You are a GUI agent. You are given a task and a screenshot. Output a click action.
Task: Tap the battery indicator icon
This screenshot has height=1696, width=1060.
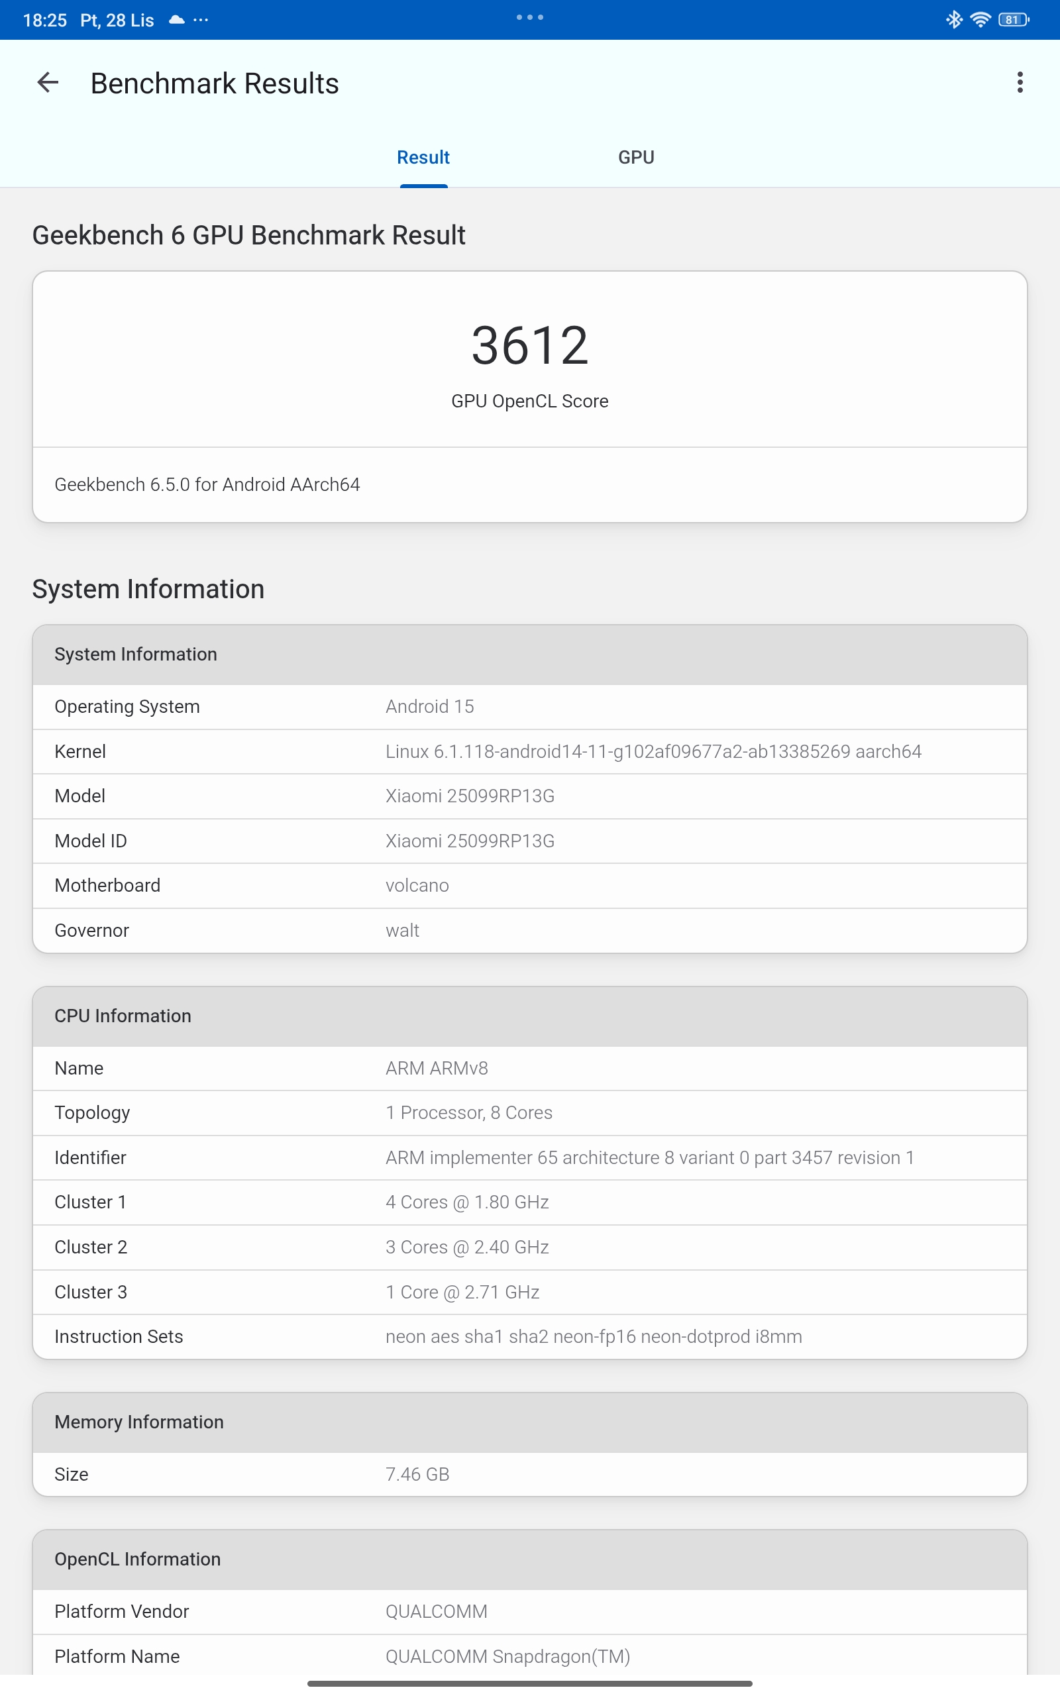(1013, 20)
